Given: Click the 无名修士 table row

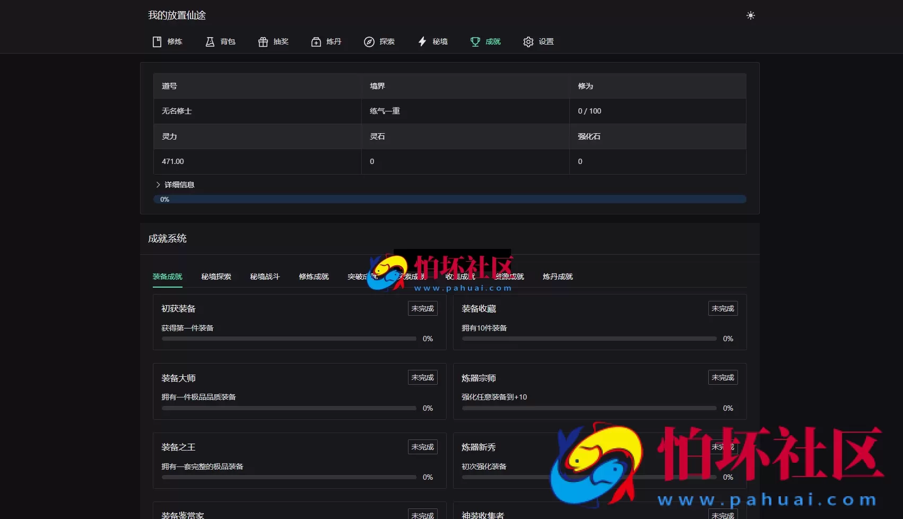Looking at the screenshot, I should [257, 111].
